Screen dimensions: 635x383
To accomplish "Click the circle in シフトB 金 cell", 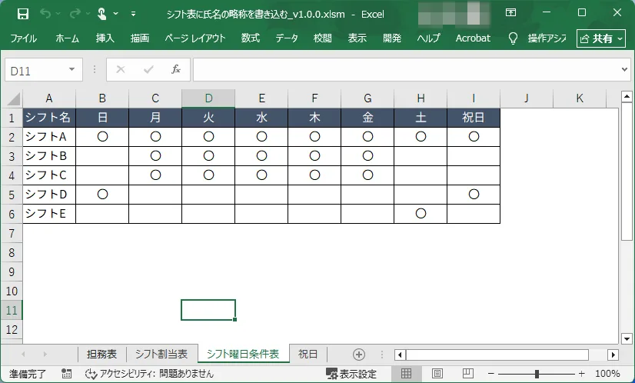I will point(367,156).
